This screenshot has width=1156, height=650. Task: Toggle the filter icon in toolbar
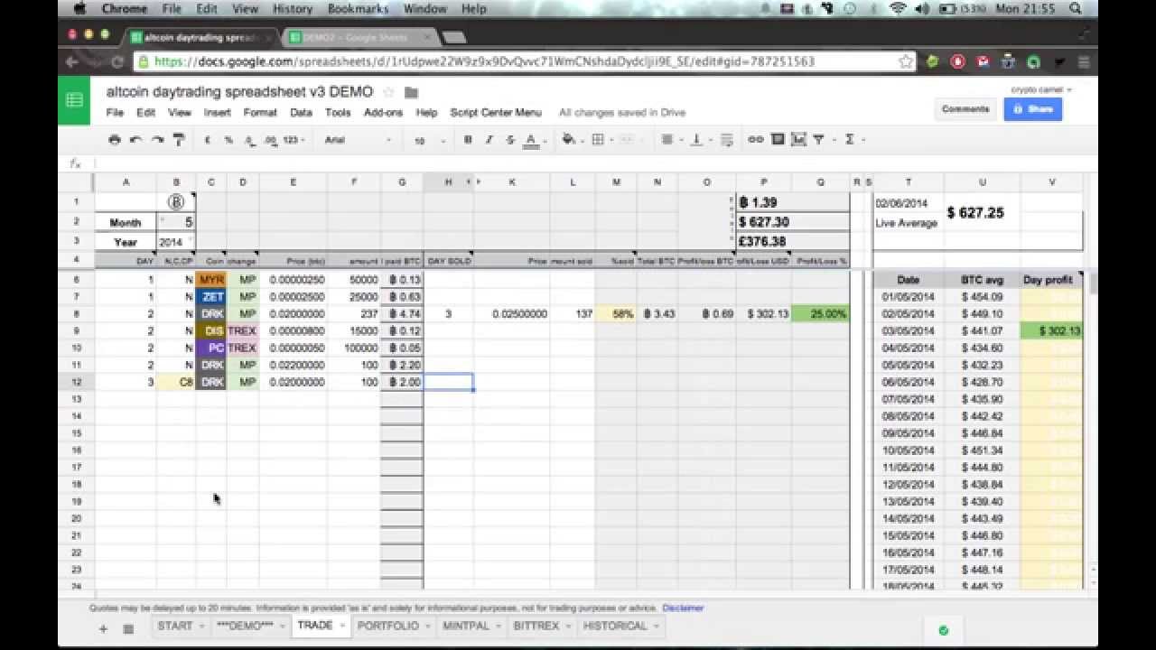(818, 140)
